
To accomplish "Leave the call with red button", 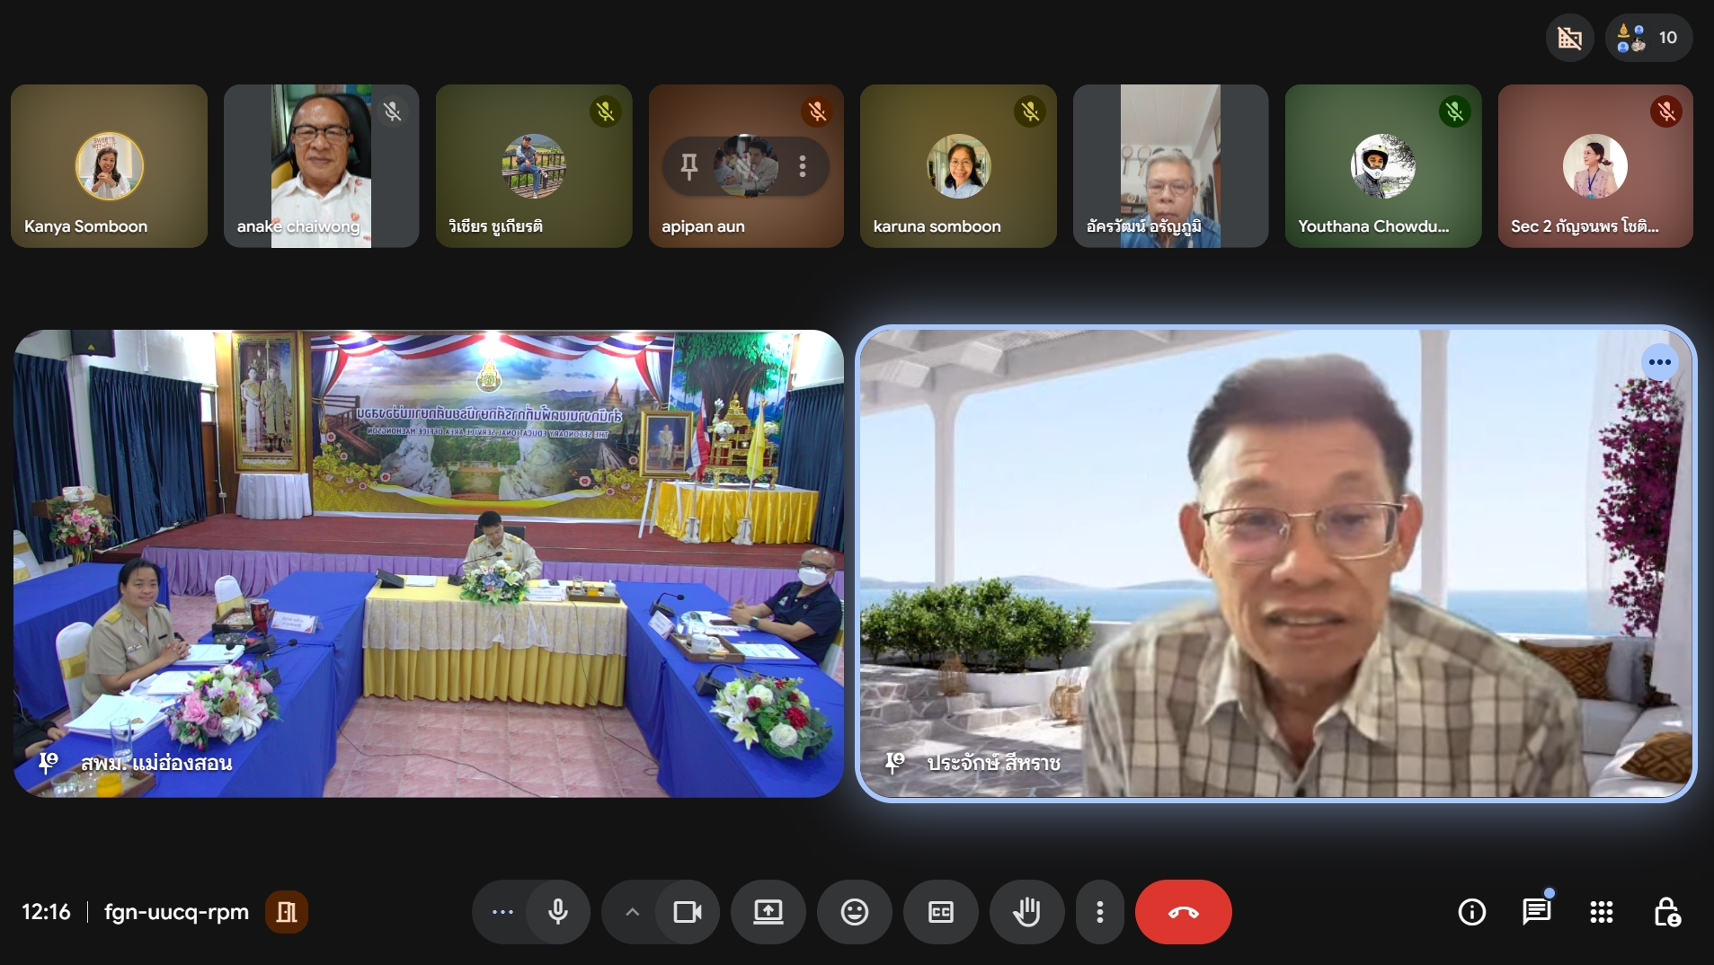I will coord(1183,912).
